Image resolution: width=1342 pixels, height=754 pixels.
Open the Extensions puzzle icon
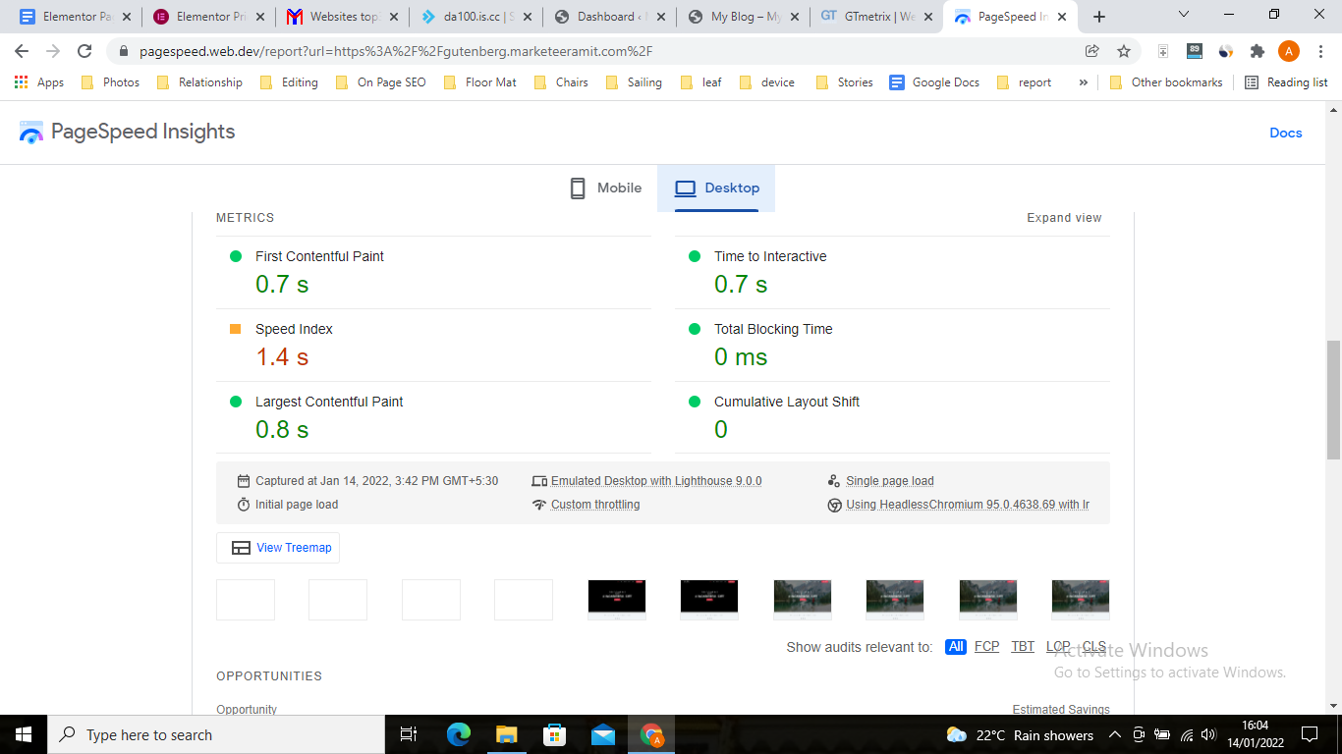(1257, 51)
